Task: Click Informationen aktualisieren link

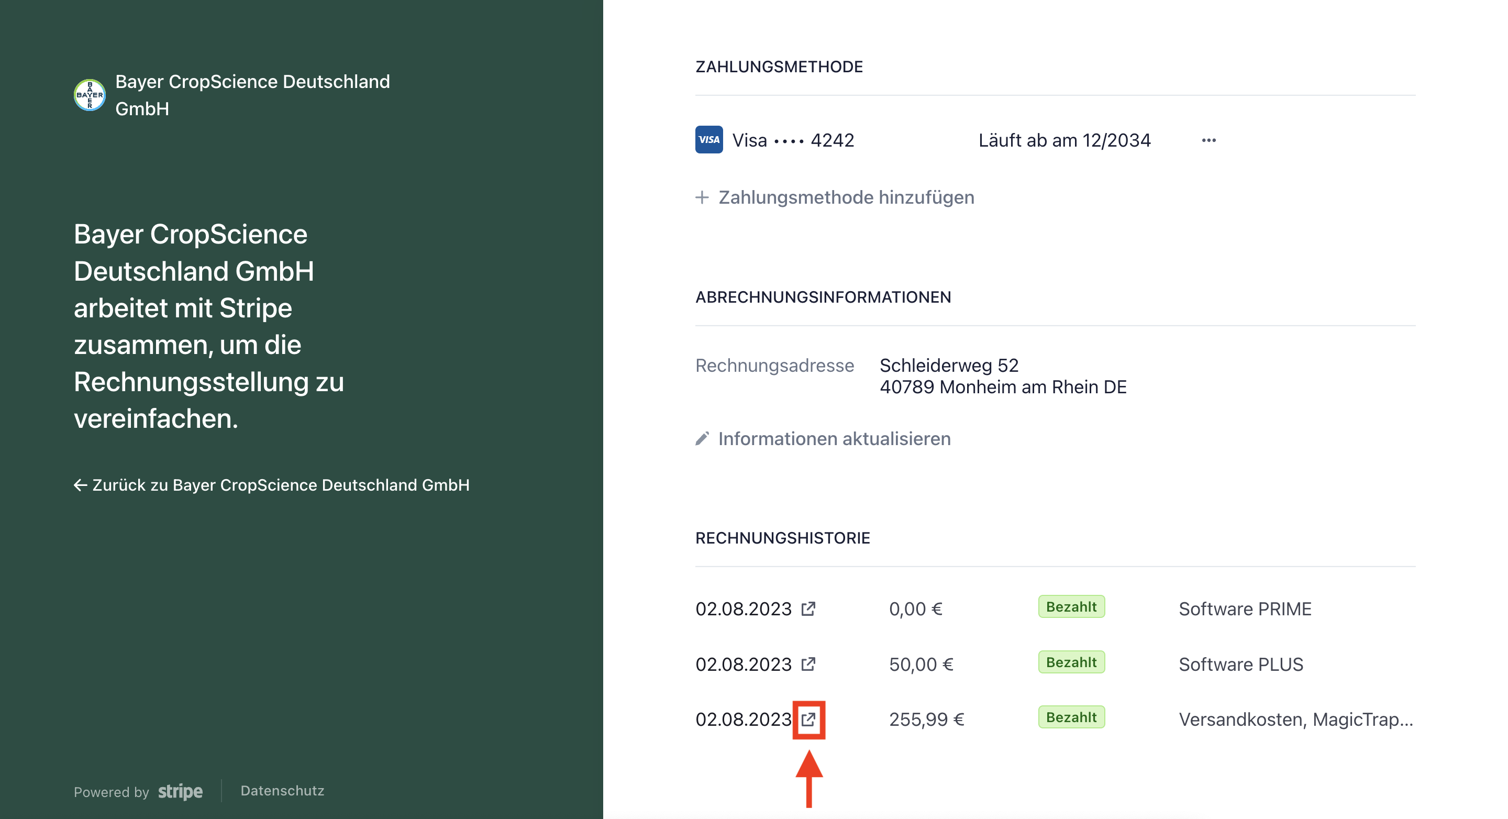Action: click(834, 438)
